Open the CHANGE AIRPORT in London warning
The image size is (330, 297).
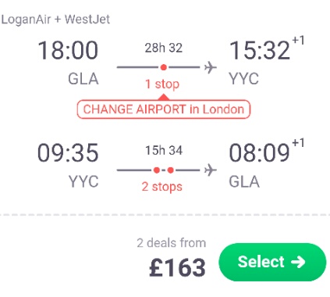[164, 109]
